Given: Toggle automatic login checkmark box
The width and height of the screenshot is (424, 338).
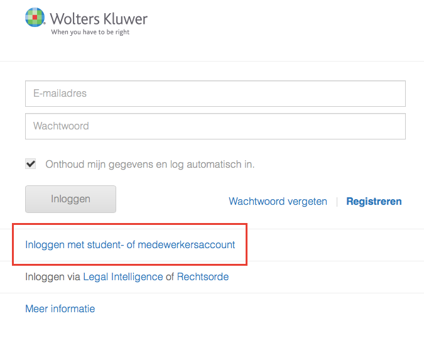Looking at the screenshot, I should coord(31,163).
